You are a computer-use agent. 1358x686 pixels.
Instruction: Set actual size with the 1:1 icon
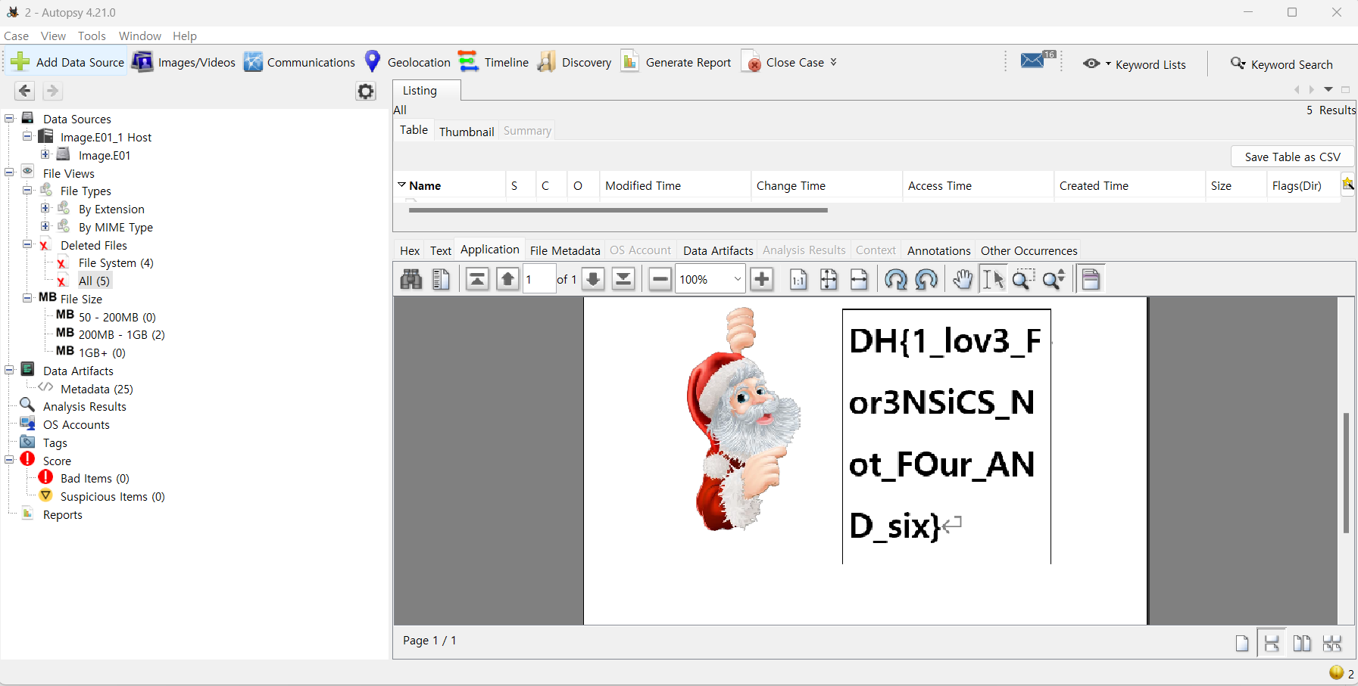pyautogui.click(x=798, y=279)
